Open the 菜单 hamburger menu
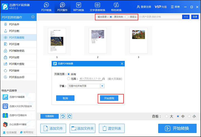The width and height of the screenshot is (201, 137). (x=175, y=7)
